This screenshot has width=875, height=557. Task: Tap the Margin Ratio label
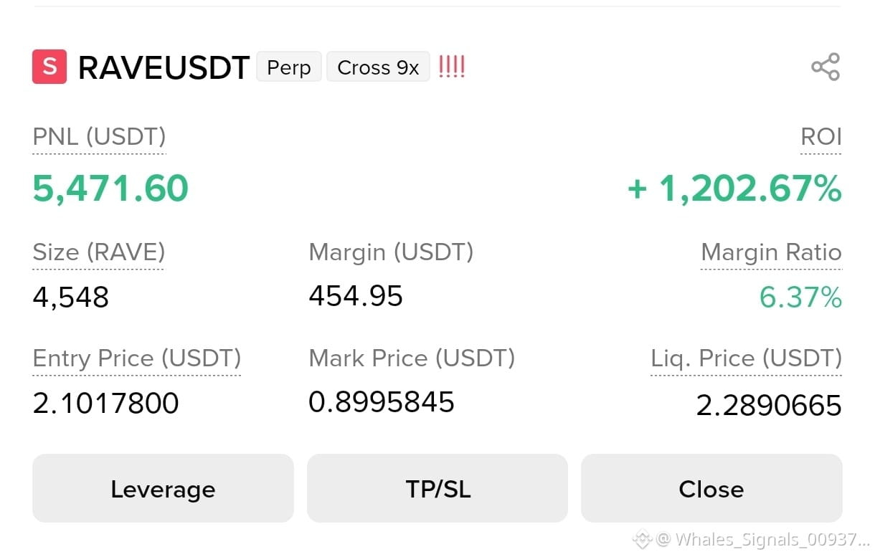(771, 252)
